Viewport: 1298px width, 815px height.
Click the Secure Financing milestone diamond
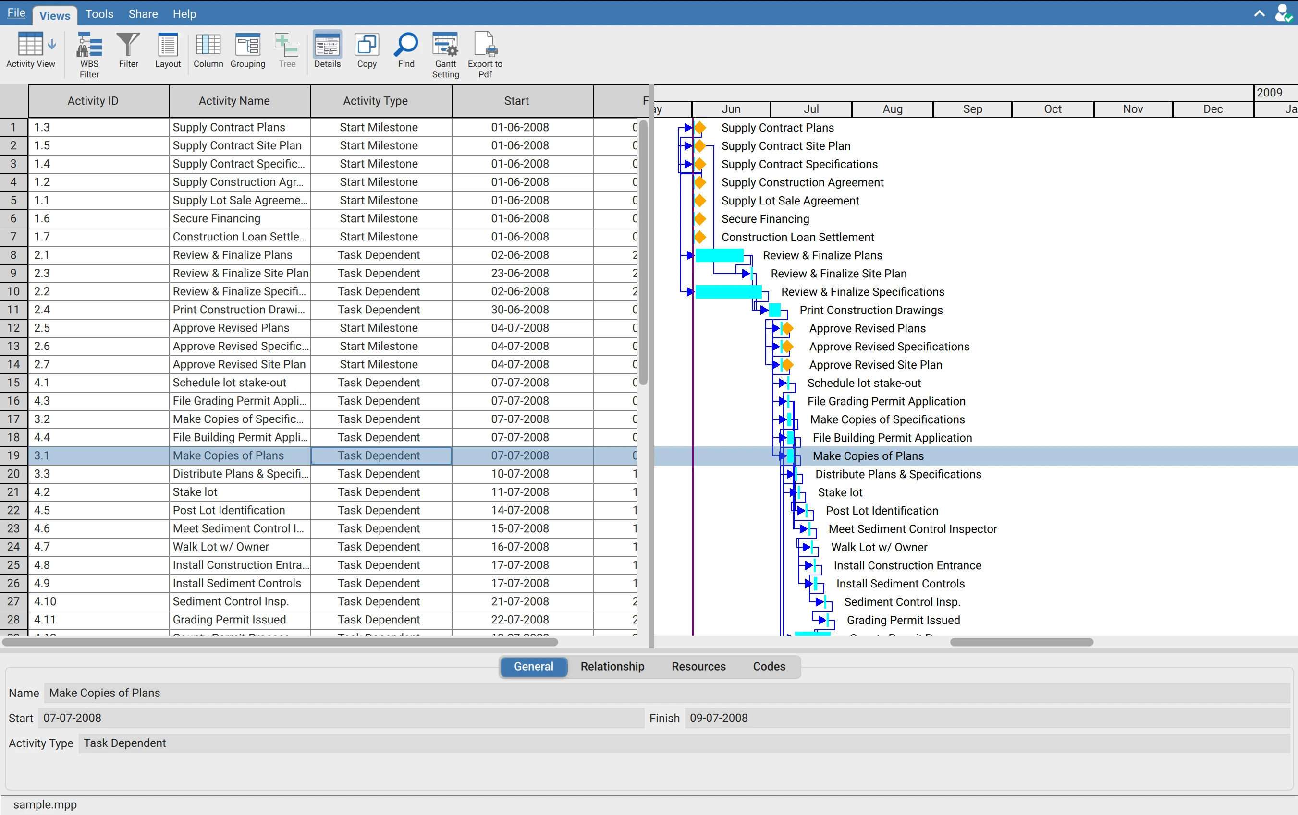click(699, 219)
